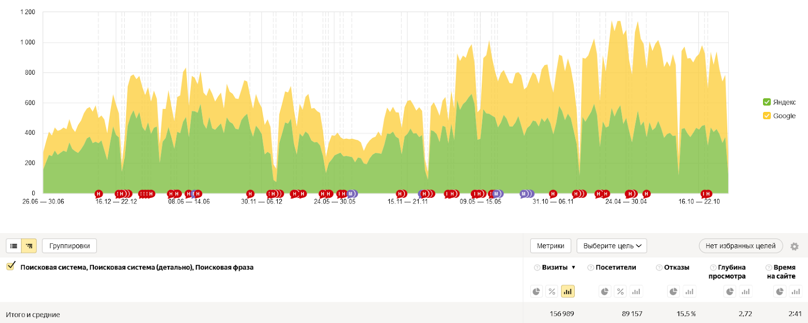808x323 pixels.
Task: Click the Визиты sort arrow
Action: click(x=574, y=267)
